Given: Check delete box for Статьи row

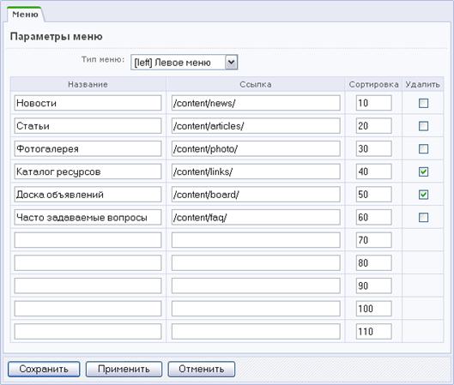Looking at the screenshot, I should (x=423, y=126).
